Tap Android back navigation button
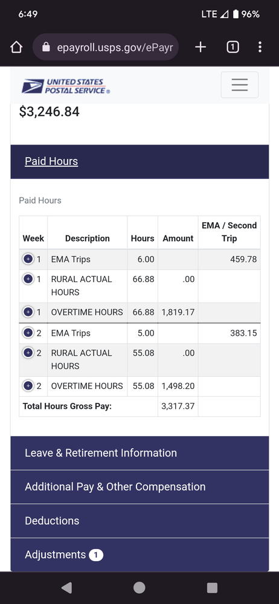 point(66,588)
